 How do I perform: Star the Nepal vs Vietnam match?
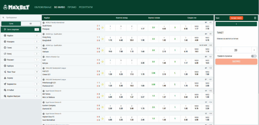click(102, 50)
